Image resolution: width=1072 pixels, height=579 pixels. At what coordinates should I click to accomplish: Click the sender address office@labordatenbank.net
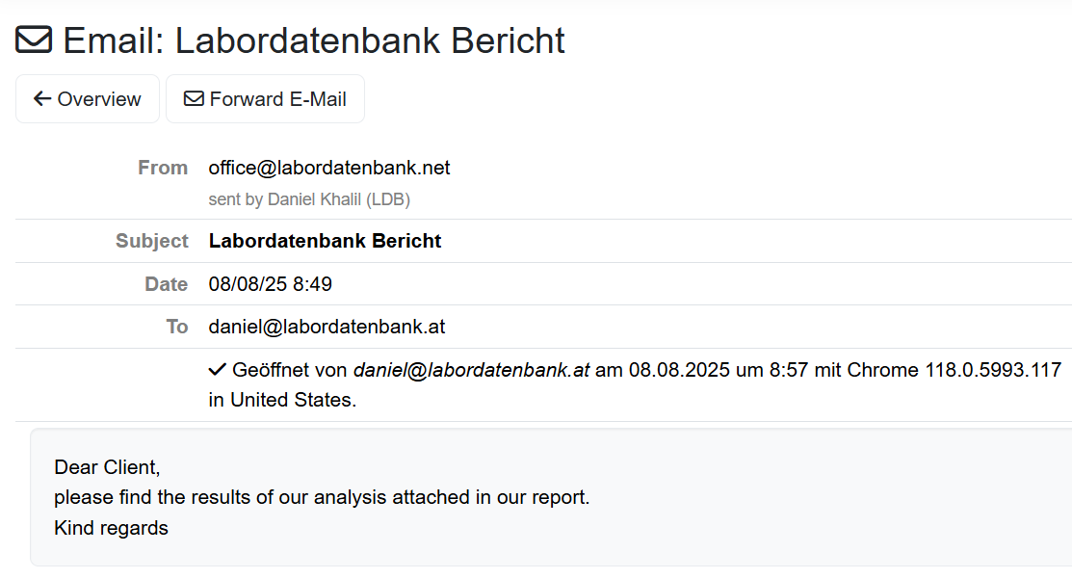tap(328, 168)
